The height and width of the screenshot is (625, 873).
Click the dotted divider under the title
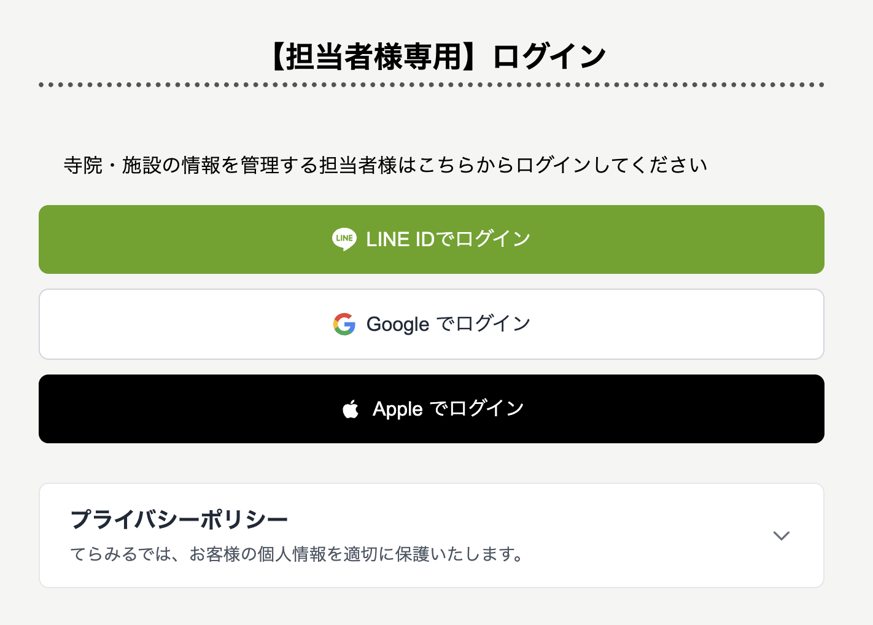click(x=432, y=85)
